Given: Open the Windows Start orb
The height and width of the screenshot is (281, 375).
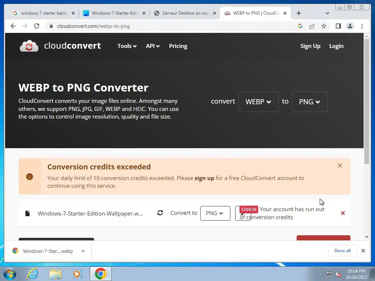Looking at the screenshot, I should 10,274.
